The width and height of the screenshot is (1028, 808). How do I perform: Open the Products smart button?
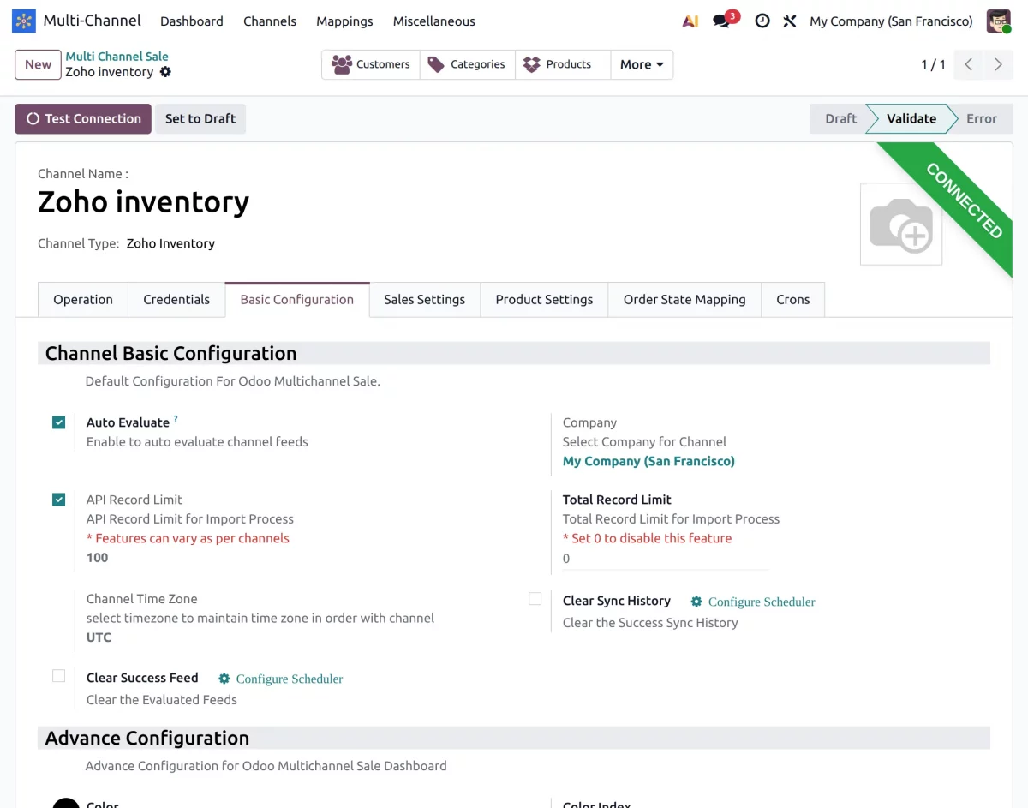click(563, 64)
